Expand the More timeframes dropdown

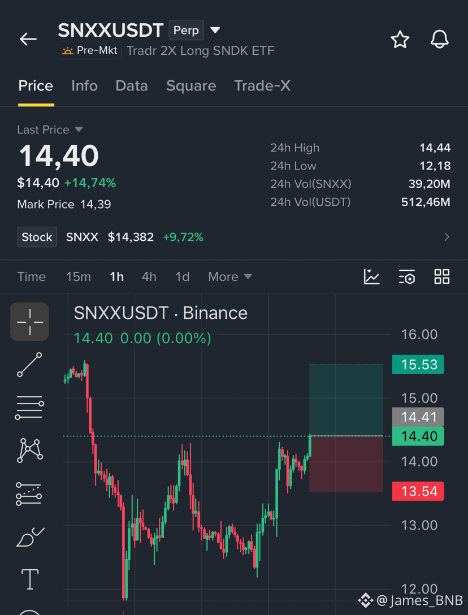(x=230, y=276)
